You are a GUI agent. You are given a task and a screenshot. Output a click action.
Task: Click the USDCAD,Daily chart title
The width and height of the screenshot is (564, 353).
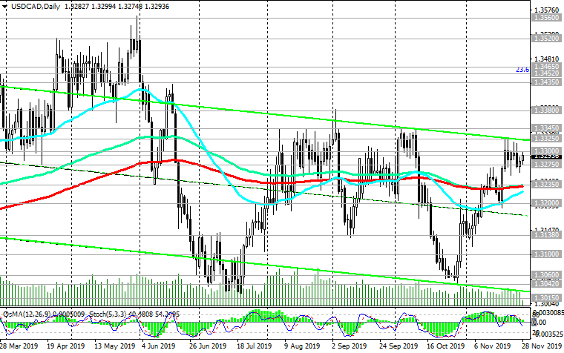pyautogui.click(x=36, y=7)
